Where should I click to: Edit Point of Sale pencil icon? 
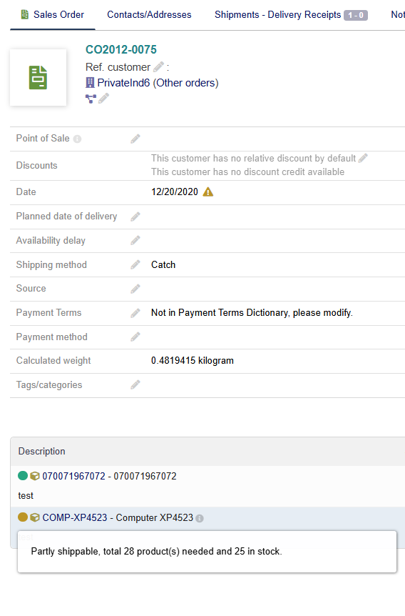135,139
